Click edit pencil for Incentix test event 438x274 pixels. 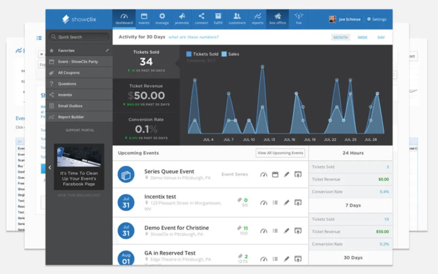pyautogui.click(x=287, y=202)
